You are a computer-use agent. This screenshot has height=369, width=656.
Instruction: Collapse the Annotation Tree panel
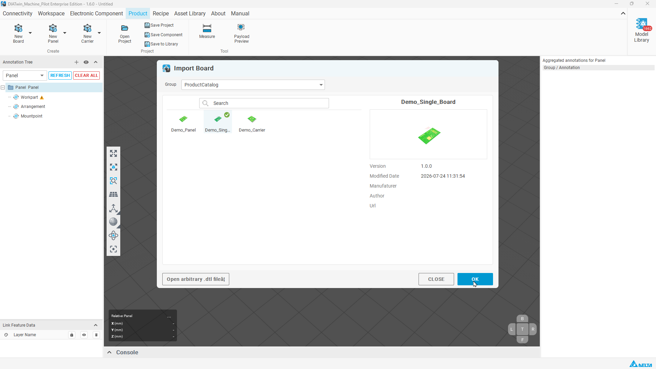(x=96, y=62)
